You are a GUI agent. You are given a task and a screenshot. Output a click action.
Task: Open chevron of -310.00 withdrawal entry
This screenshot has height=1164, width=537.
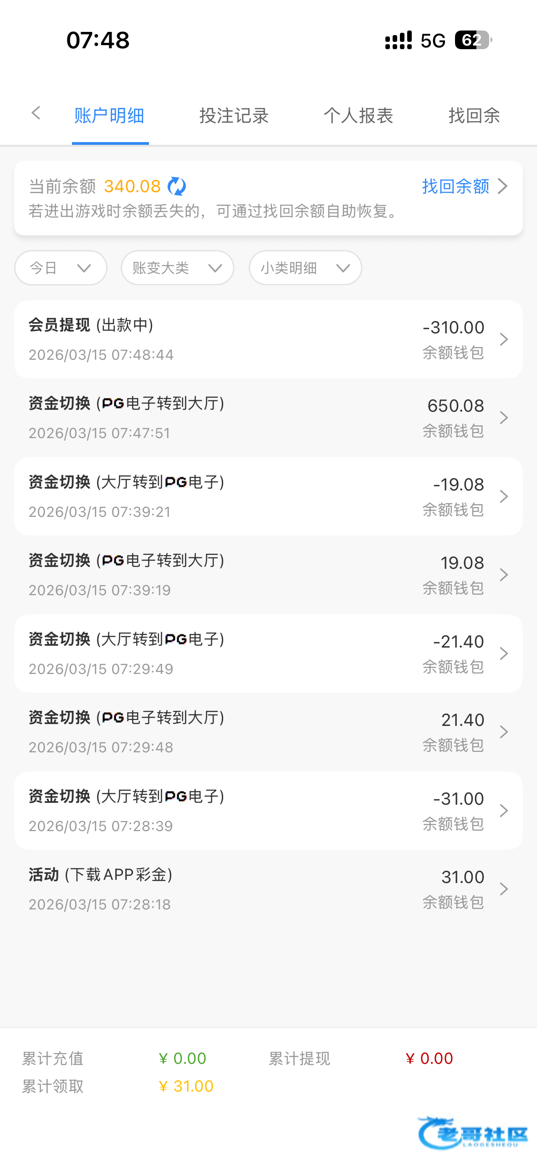[x=503, y=339]
